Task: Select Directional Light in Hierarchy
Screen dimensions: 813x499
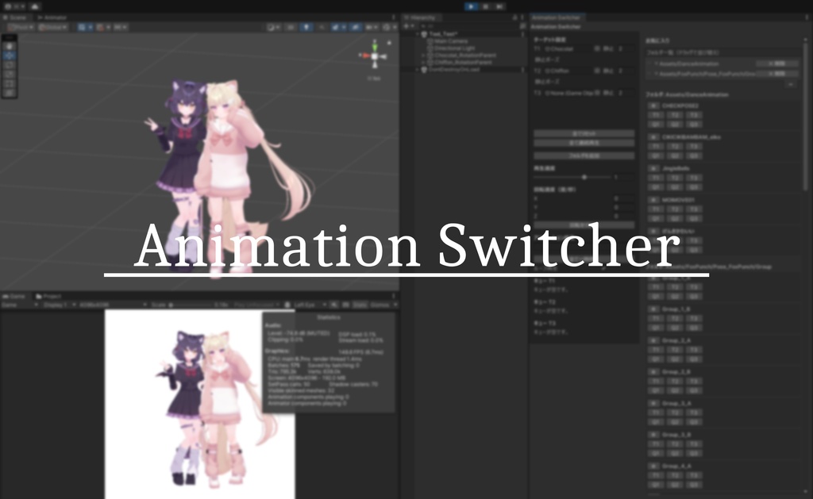Action: (x=455, y=48)
